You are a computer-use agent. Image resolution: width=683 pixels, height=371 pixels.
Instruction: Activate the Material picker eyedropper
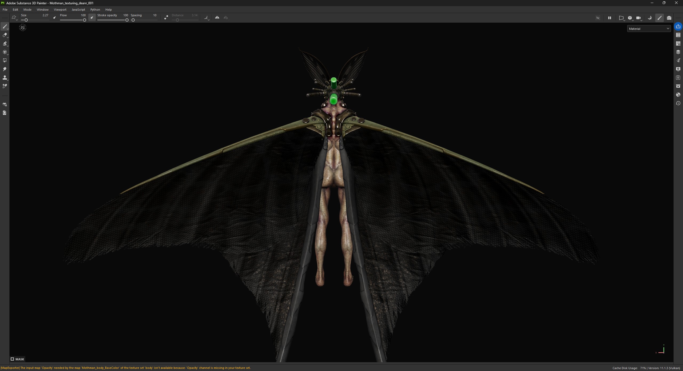(5, 86)
